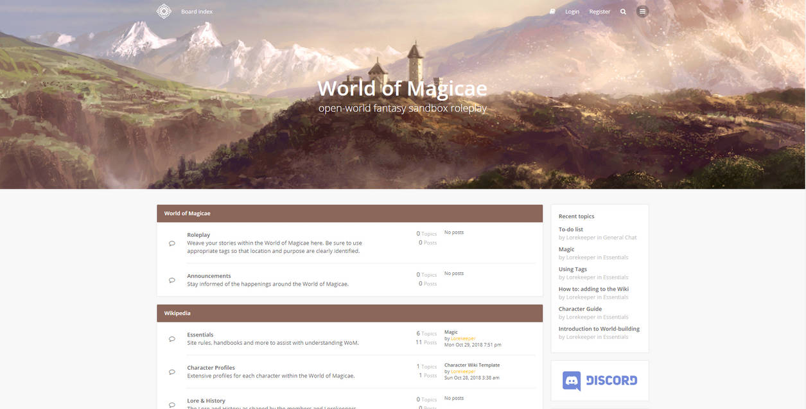The width and height of the screenshot is (806, 409).
Task: Click the '11 Posts' count for Essentials
Action: 426,342
